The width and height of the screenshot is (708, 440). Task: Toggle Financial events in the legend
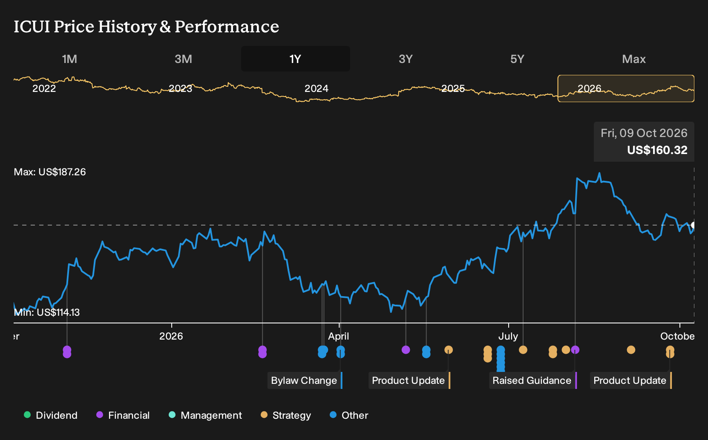pos(123,415)
